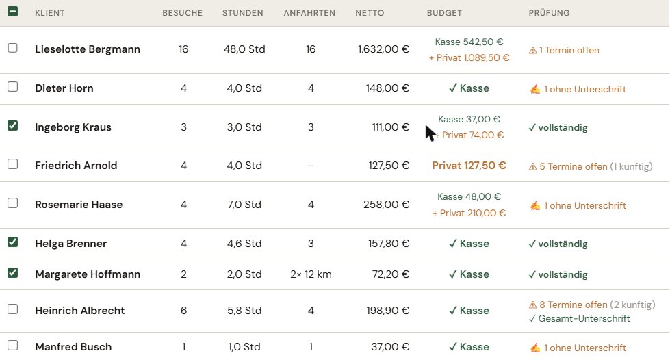Uncheck the Ingeborg Kraus row checkbox

(13, 126)
